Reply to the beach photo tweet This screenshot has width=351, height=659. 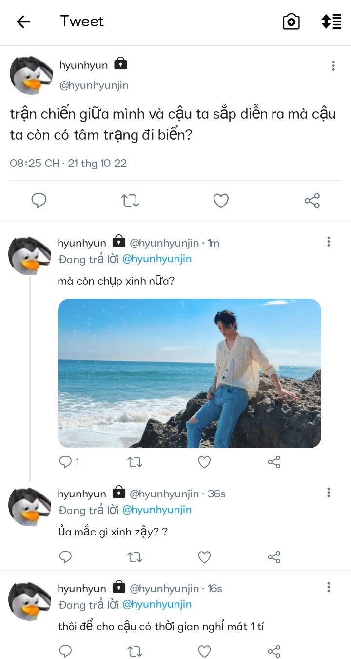(65, 462)
